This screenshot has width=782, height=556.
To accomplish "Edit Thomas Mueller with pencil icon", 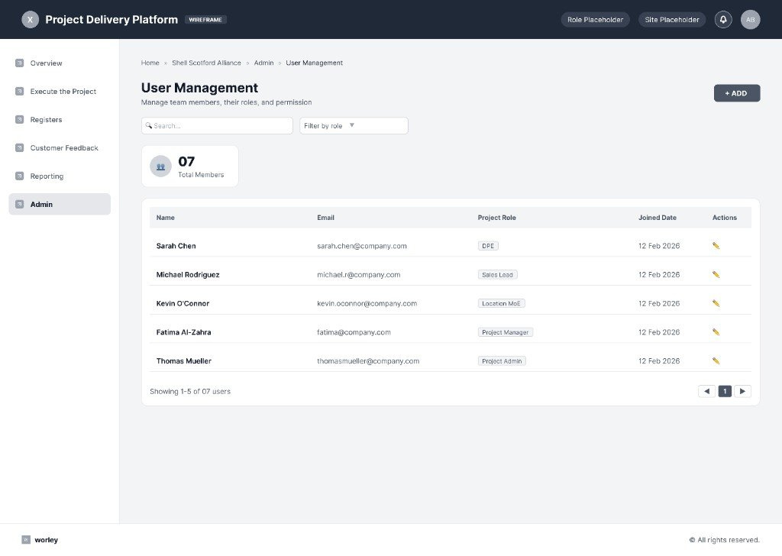I will click(716, 361).
